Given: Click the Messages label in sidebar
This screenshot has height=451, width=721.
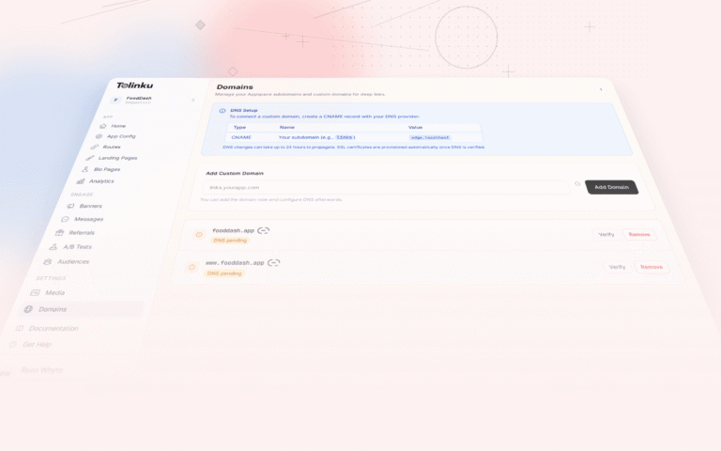Looking at the screenshot, I should pyautogui.click(x=89, y=219).
